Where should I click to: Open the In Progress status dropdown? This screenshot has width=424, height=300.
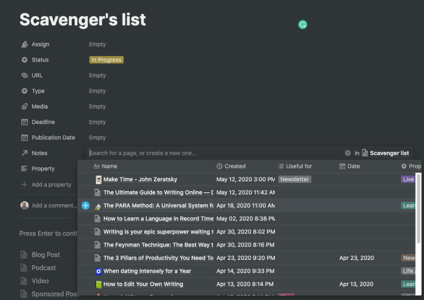pos(106,60)
